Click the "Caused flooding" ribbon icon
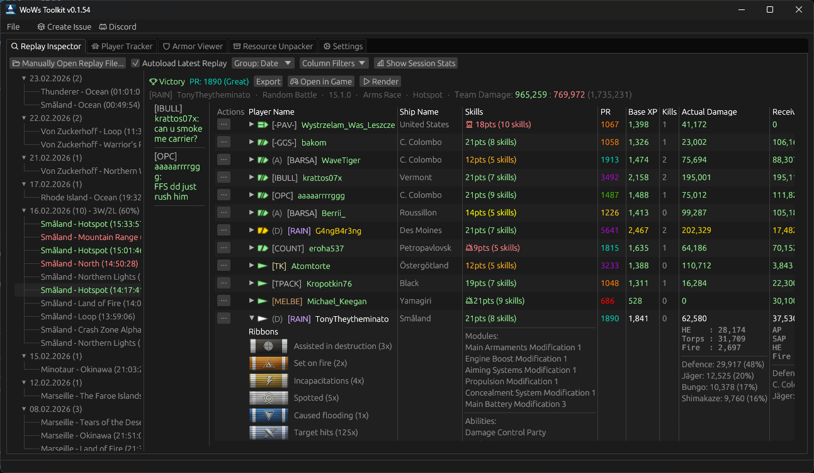Screen dimensions: 814x473 [268, 415]
